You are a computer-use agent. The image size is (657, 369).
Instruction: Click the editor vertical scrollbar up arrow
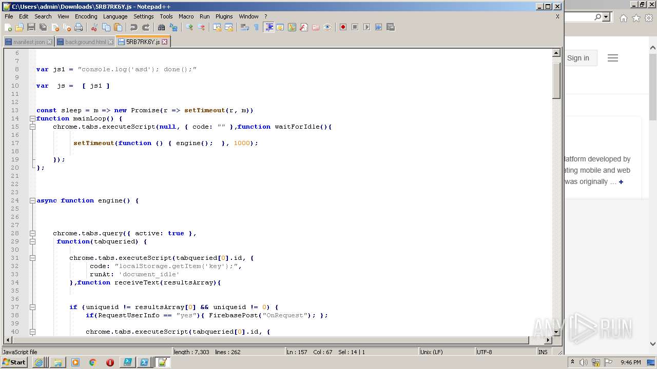click(x=556, y=53)
